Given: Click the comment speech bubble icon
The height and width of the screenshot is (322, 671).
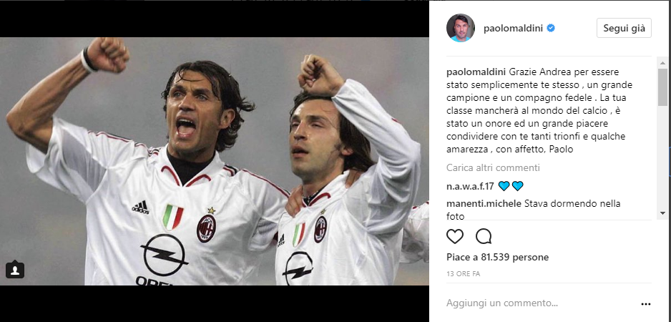Looking at the screenshot, I should click(x=484, y=236).
